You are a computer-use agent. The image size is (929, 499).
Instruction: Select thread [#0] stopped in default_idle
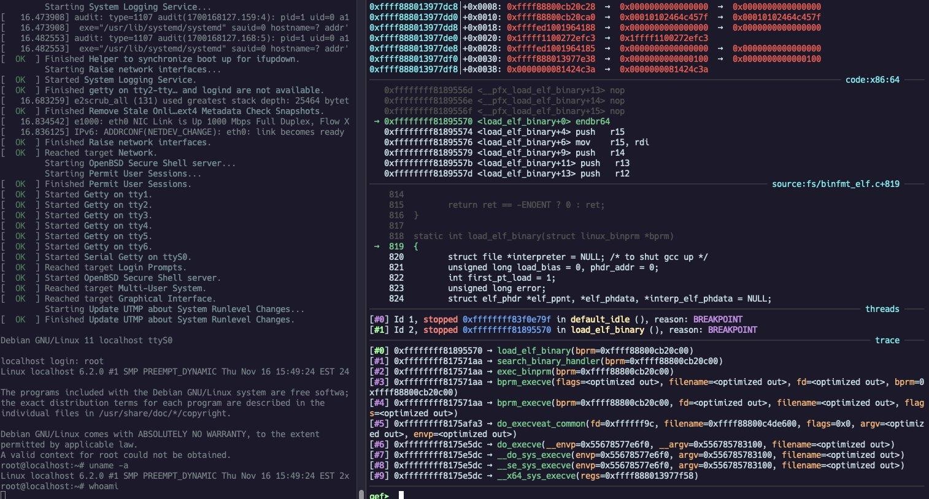click(x=555, y=319)
